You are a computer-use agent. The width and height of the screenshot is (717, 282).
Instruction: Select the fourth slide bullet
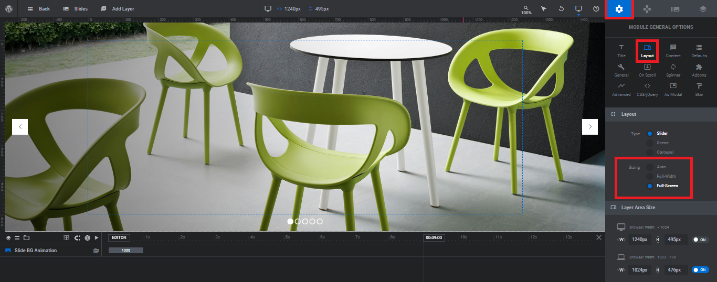tap(312, 222)
